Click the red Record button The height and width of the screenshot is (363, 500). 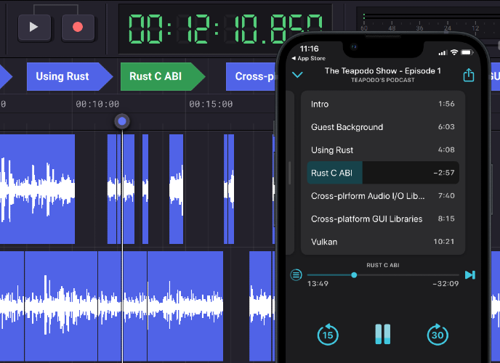point(78,28)
